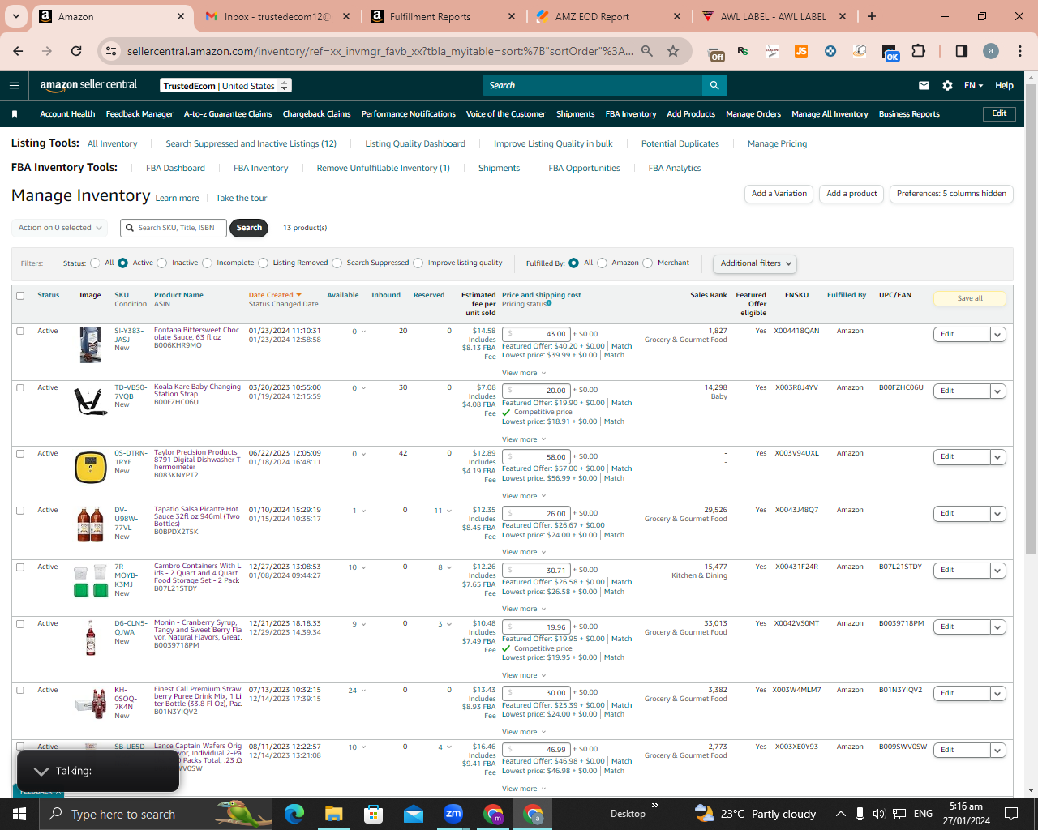Open the Seller Central hamburger menu
Image resolution: width=1038 pixels, height=830 pixels.
tap(14, 85)
